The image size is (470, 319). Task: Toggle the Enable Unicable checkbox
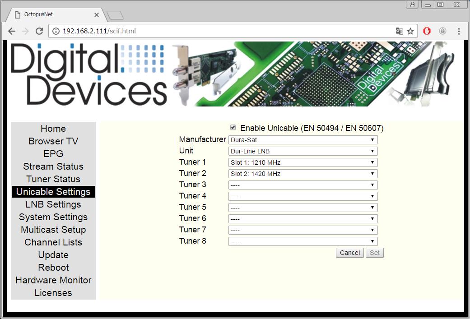233,128
